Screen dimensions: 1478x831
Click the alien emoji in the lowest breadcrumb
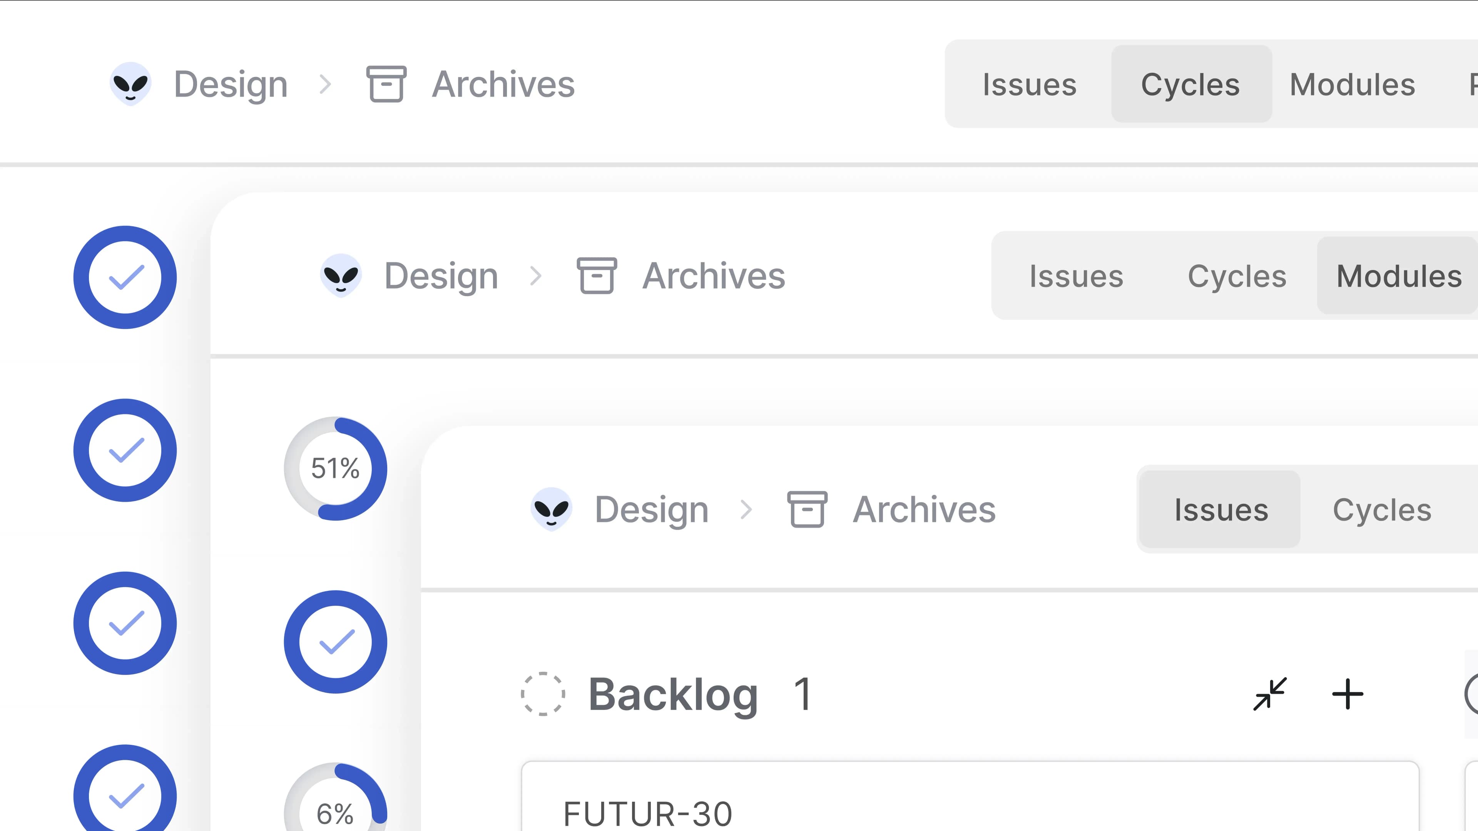(x=552, y=509)
